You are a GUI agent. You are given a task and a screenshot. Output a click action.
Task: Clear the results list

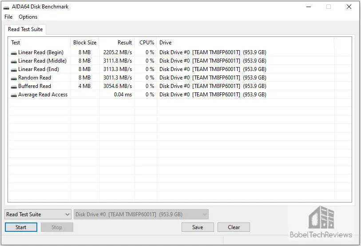[234, 227]
